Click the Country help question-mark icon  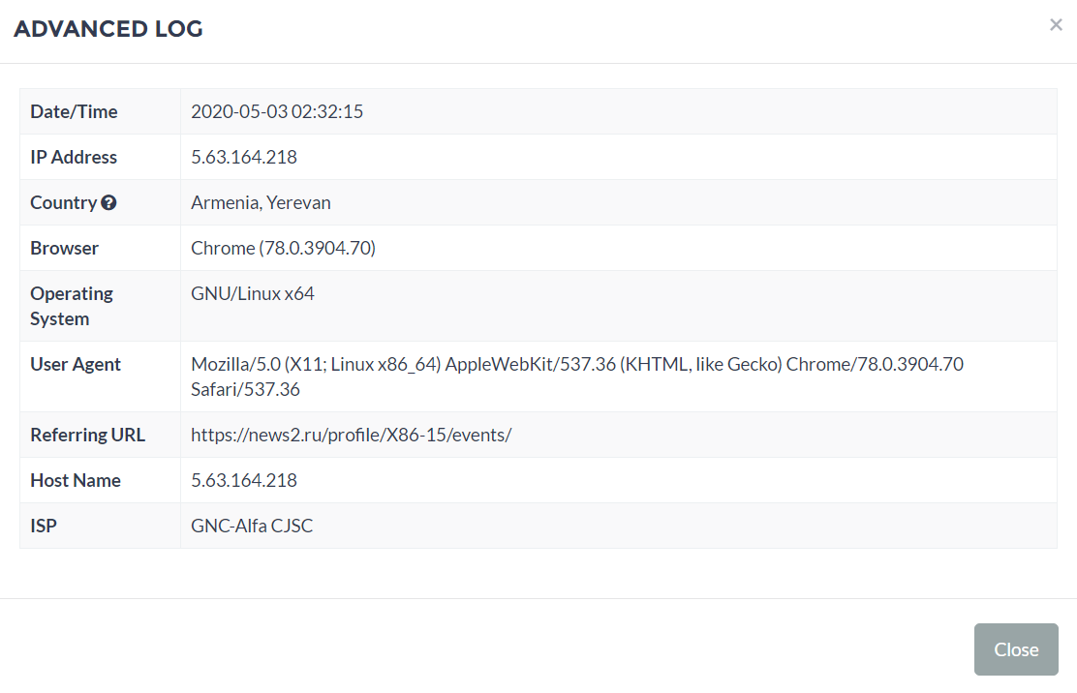point(108,202)
